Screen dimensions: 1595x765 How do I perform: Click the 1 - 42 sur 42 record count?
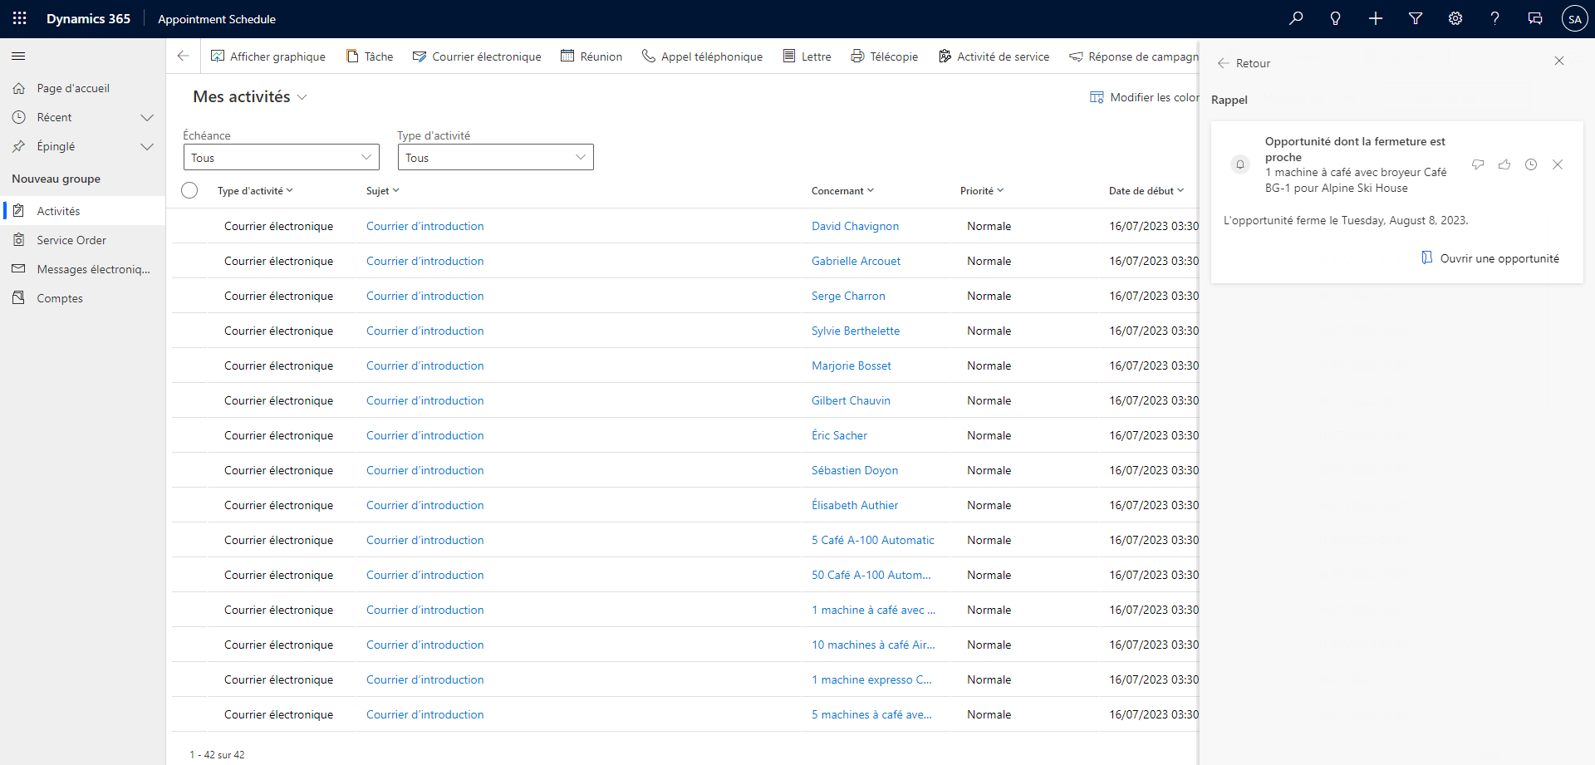coord(217,755)
